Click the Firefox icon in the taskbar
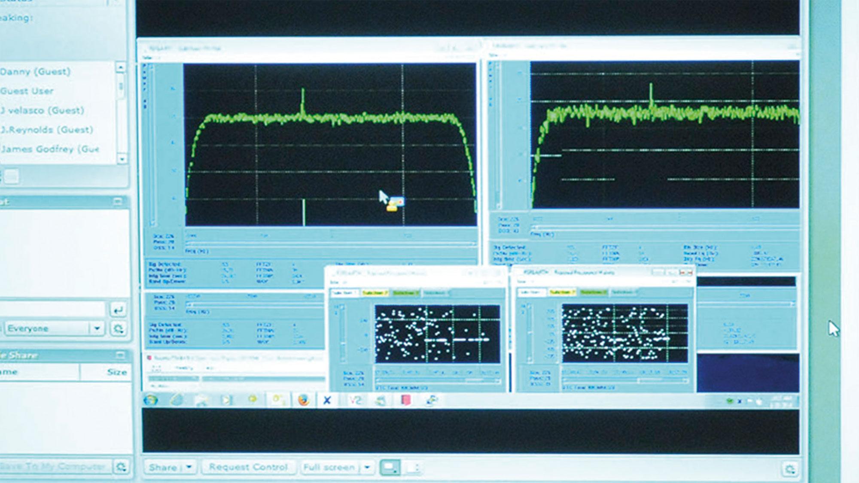The image size is (859, 483). click(304, 400)
